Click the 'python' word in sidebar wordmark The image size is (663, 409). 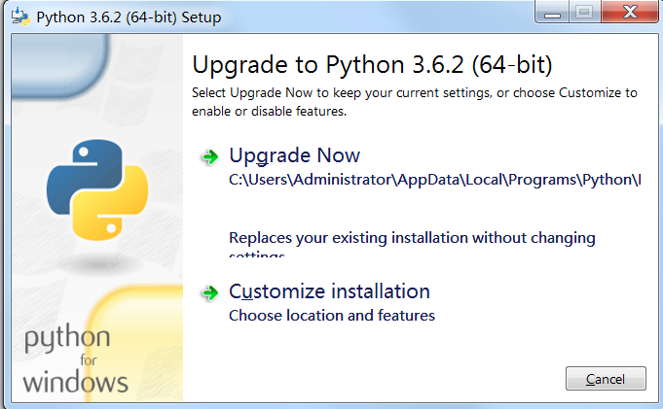click(67, 338)
